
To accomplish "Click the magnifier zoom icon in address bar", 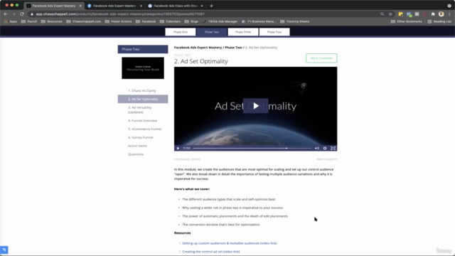I will coord(382,14).
